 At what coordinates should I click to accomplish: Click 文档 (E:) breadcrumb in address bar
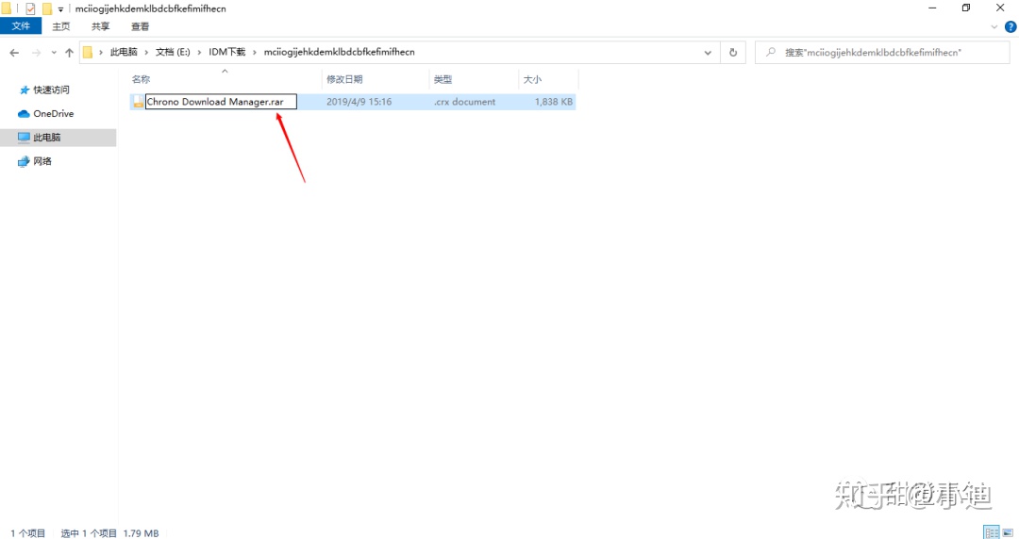coord(173,52)
